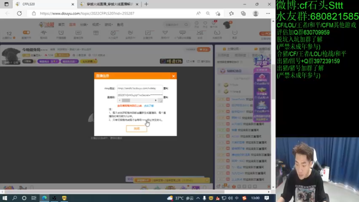
Task: Switch to the 穿越火线直播 browser tab
Action: pyautogui.click(x=109, y=4)
